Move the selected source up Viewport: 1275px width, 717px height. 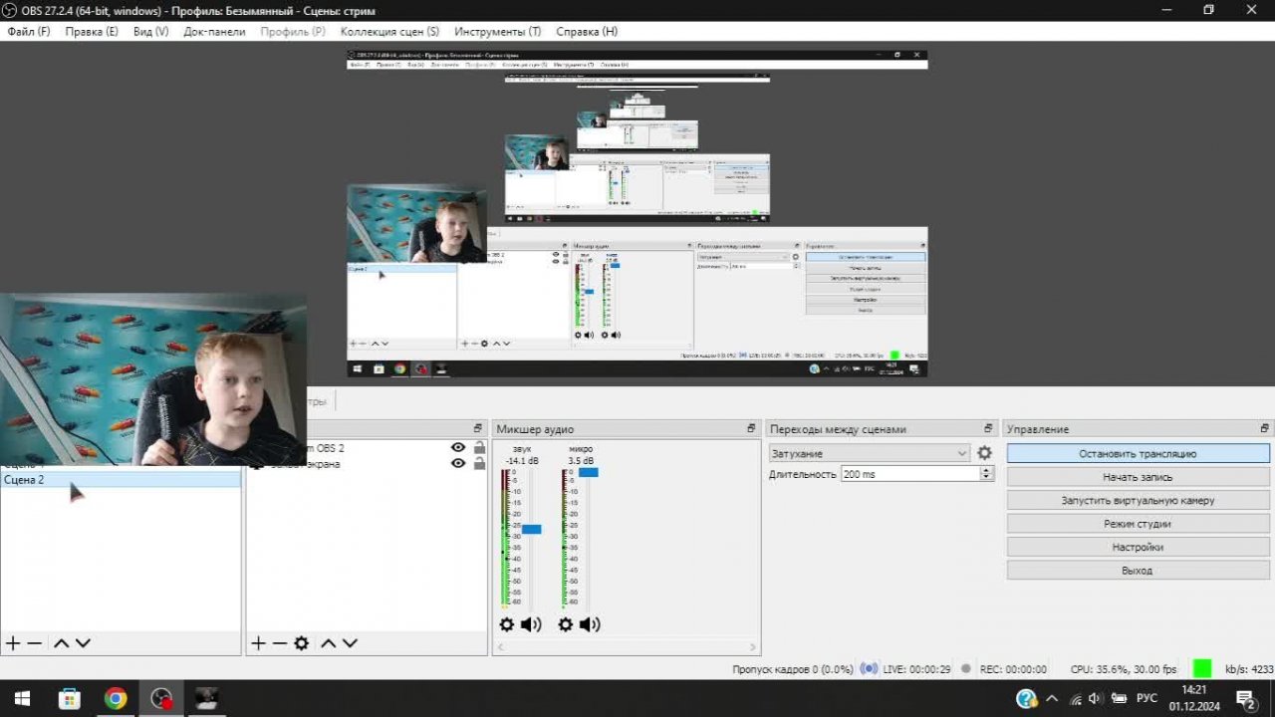pos(328,643)
